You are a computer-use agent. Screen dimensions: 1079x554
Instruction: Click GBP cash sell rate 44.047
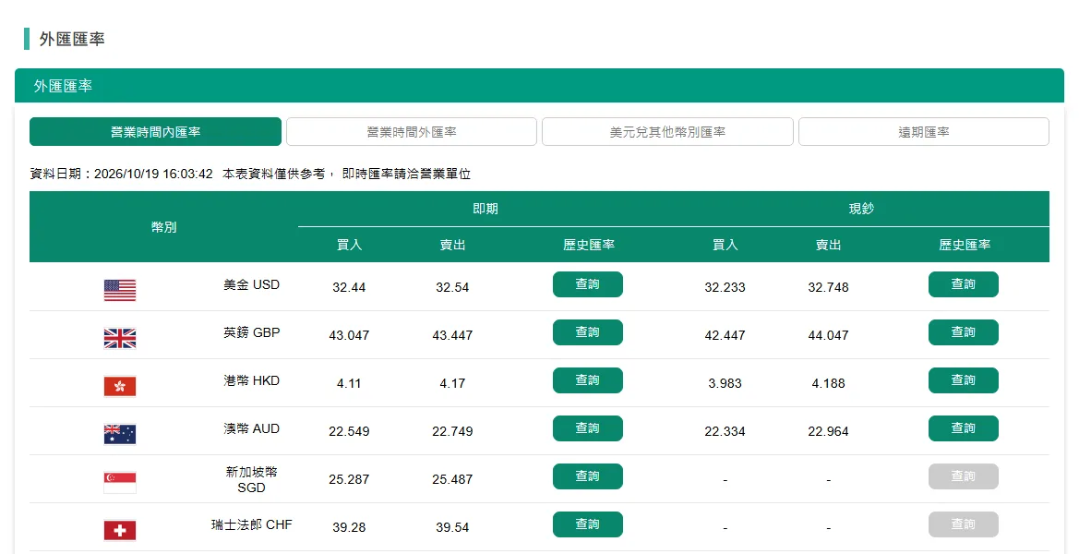(828, 336)
